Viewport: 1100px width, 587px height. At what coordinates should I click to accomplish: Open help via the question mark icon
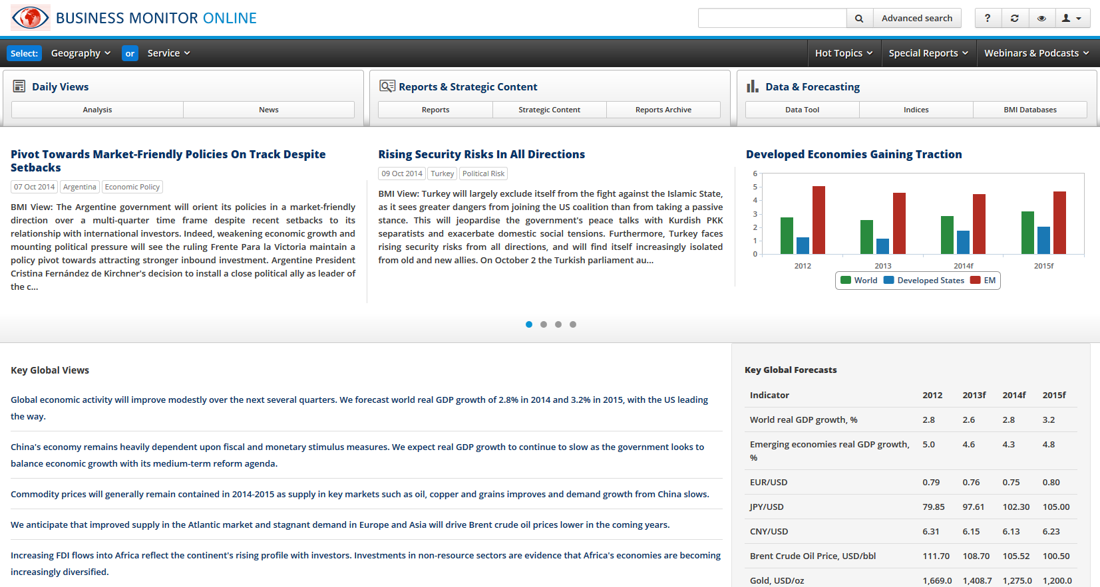click(988, 19)
